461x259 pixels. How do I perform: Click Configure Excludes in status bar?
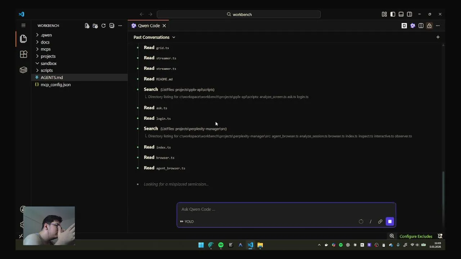tap(416, 236)
